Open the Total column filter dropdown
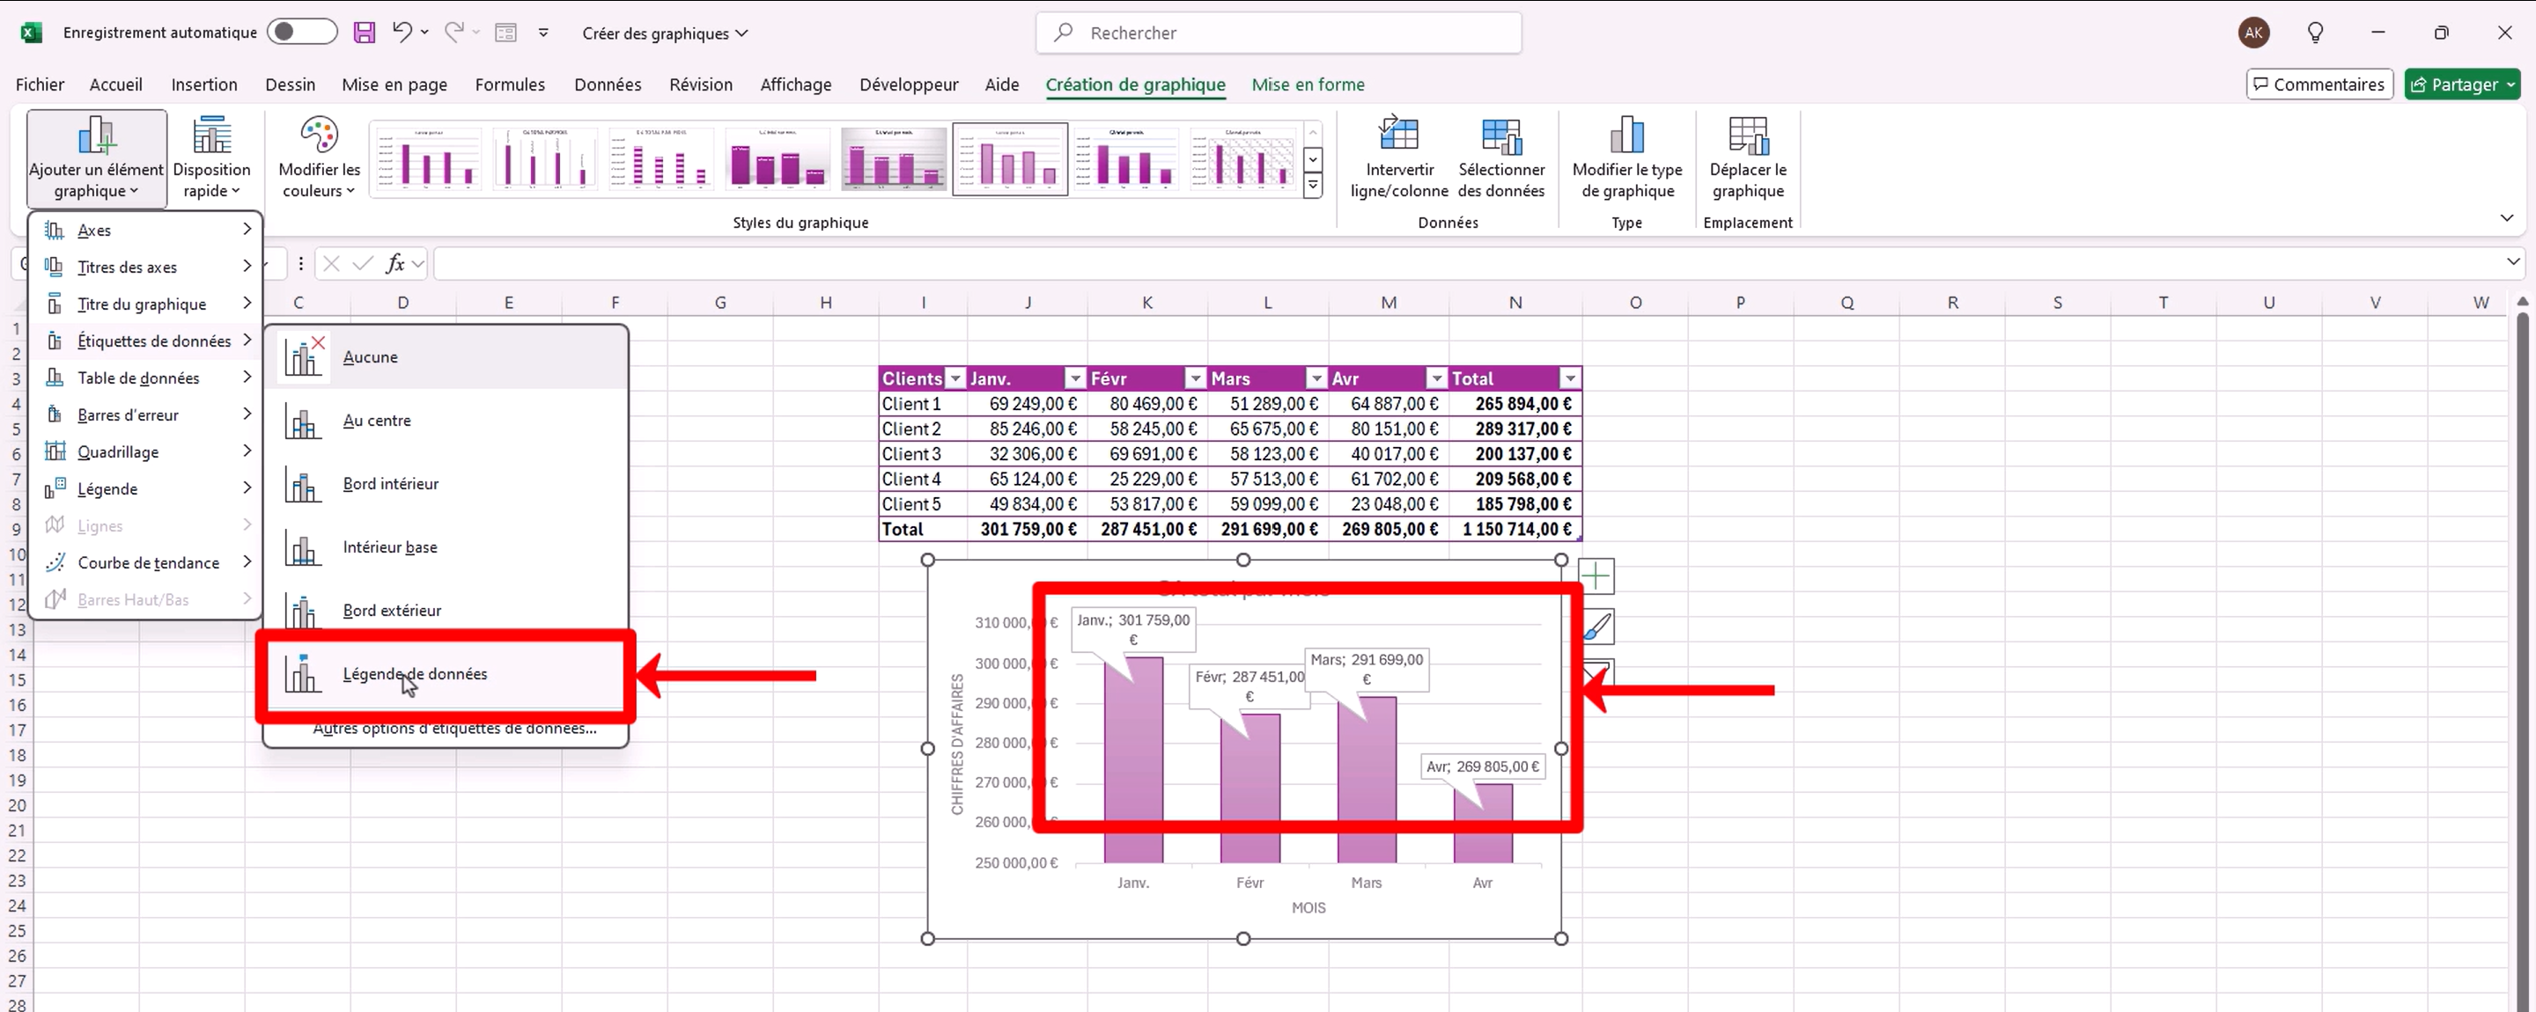Screen dimensions: 2536x1012 tap(1569, 378)
